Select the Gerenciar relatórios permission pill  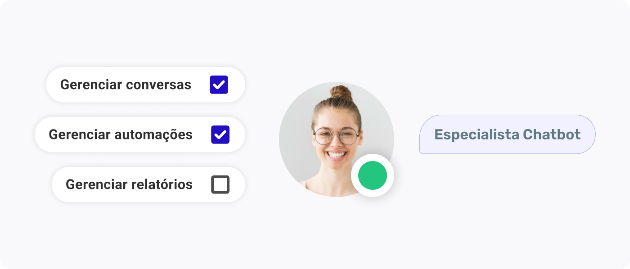148,184
